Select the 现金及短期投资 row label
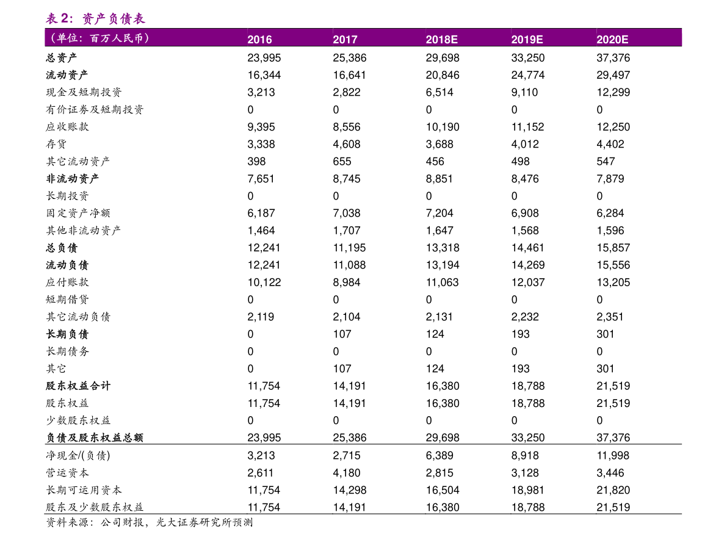 pyautogui.click(x=84, y=92)
